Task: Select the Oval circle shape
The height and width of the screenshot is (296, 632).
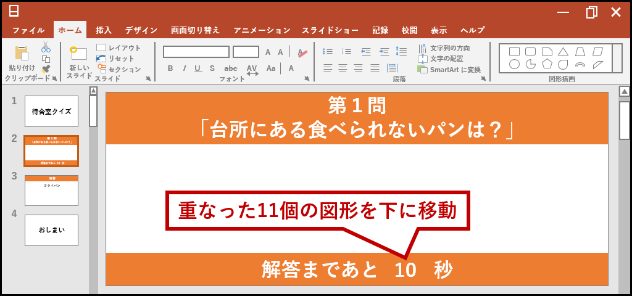Action: click(x=514, y=64)
